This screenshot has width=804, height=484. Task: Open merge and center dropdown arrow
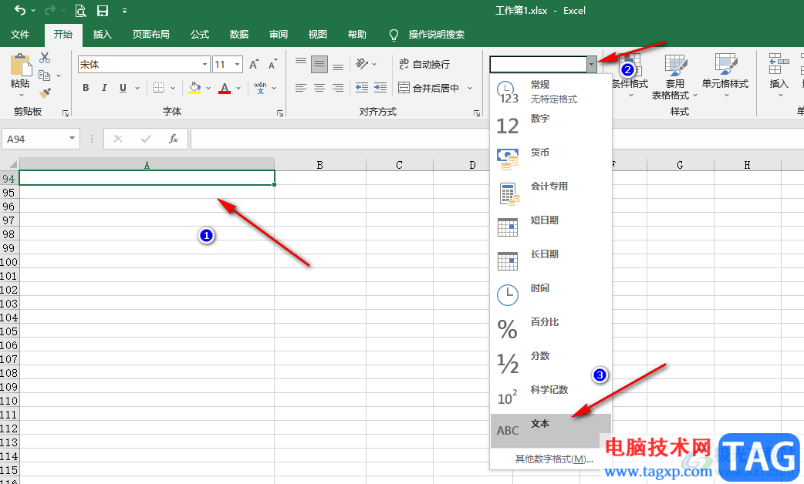click(x=470, y=88)
